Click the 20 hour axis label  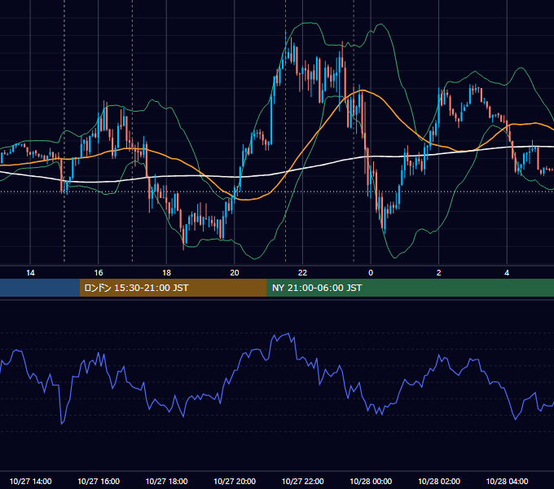coord(235,273)
